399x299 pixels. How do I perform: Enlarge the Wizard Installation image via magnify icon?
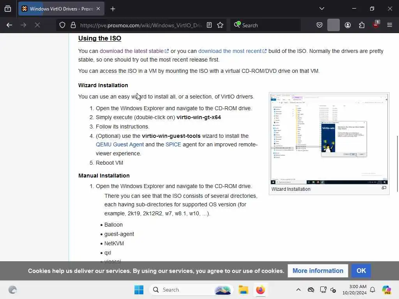[384, 188]
